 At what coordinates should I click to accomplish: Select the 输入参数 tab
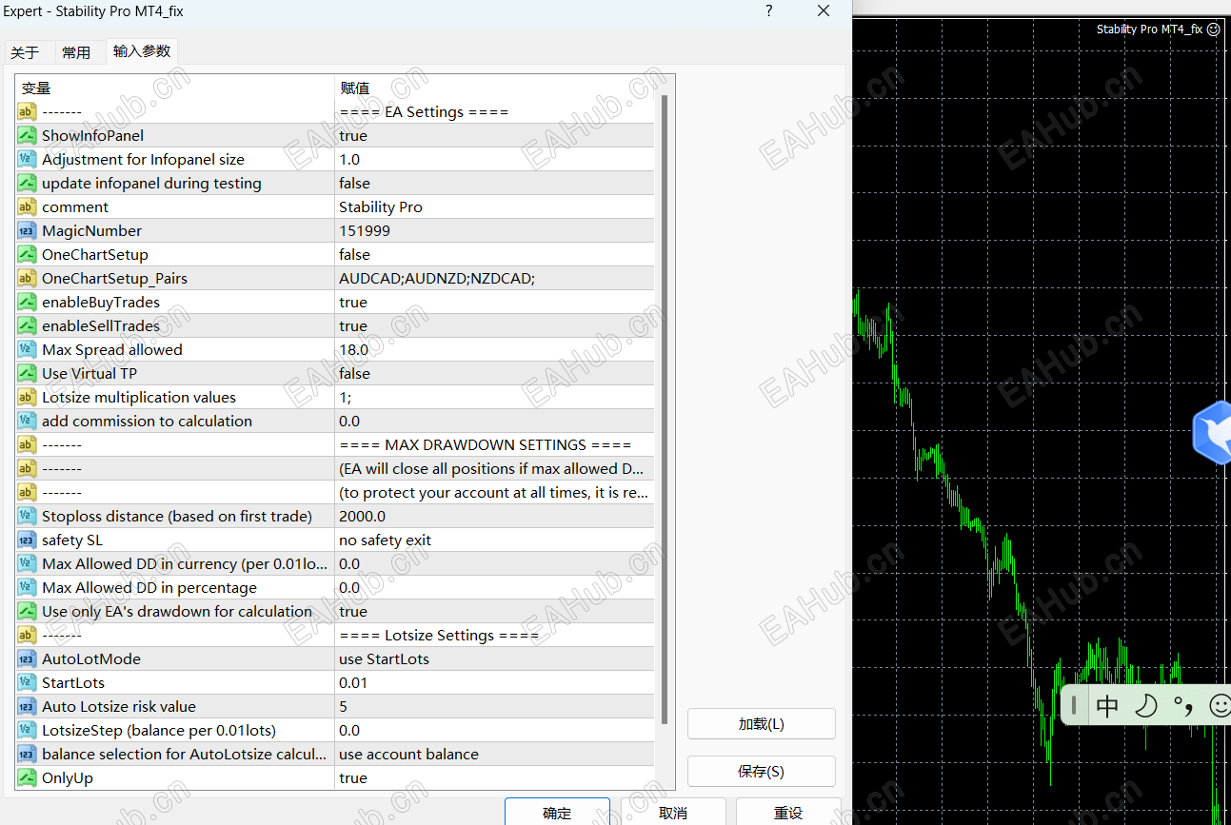click(x=142, y=51)
